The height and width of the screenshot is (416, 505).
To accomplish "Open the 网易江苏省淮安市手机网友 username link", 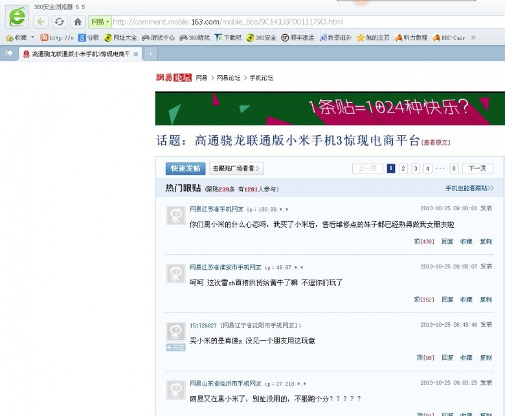I will tap(225, 267).
